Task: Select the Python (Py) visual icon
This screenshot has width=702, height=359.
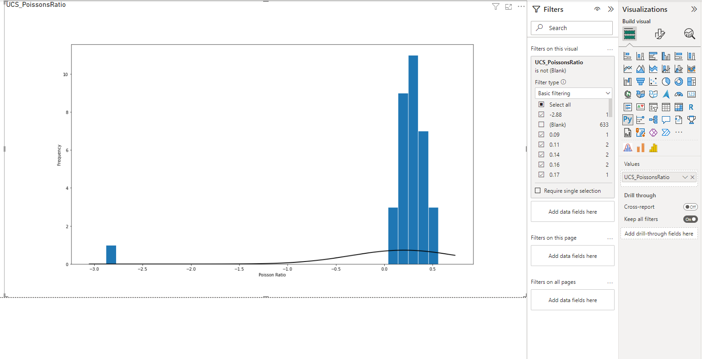Action: click(x=628, y=120)
